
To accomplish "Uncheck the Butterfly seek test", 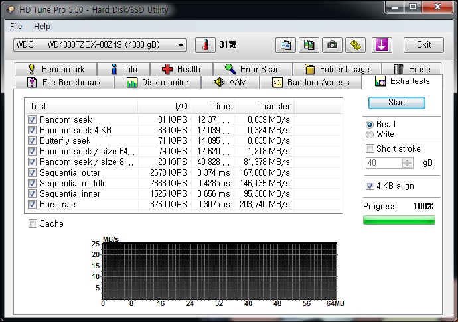I will tap(32, 141).
